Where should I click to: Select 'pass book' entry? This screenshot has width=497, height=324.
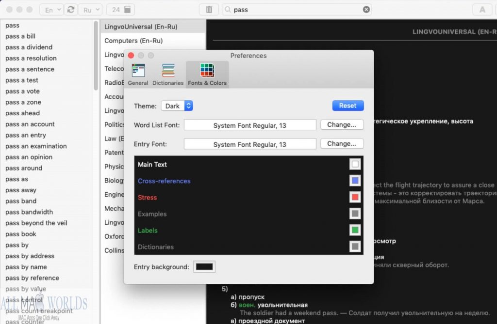coord(20,234)
